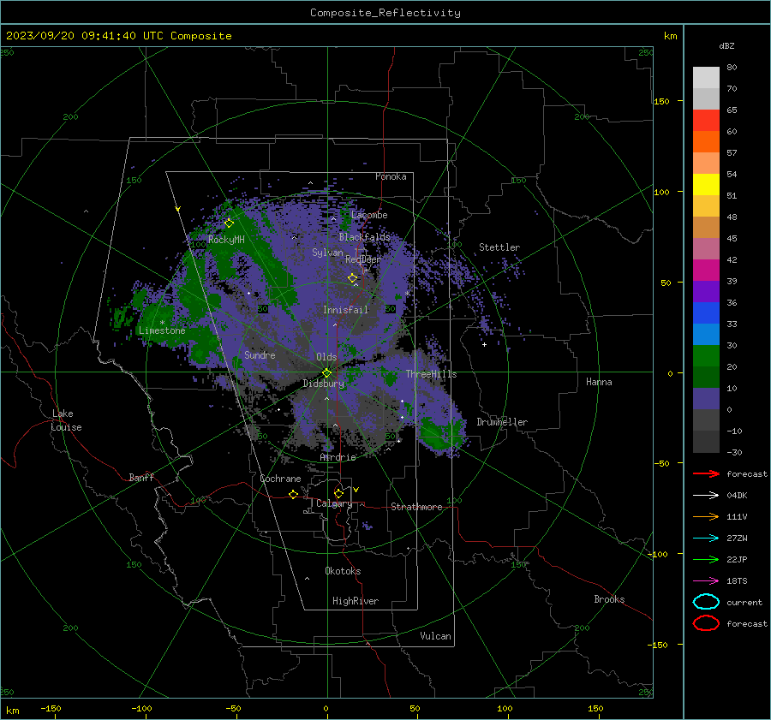Image resolution: width=771 pixels, height=720 pixels.
Task: Click the RedDeer city label
Action: click(x=363, y=259)
